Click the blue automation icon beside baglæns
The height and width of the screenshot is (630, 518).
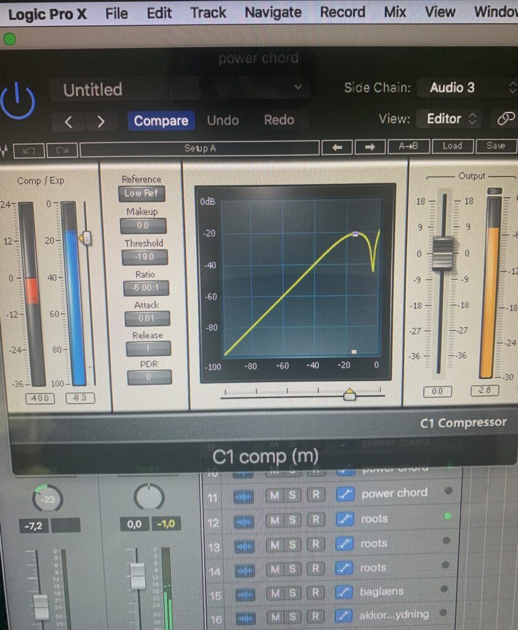pos(344,592)
